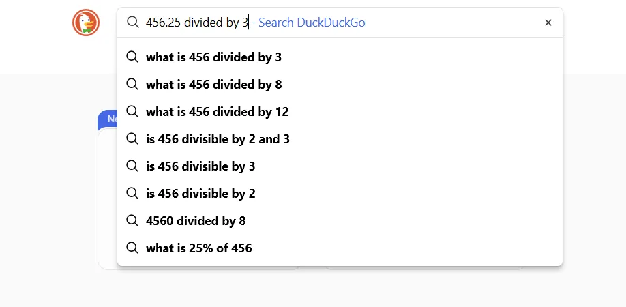Click search icon beside "4560 divided by 8"
Image resolution: width=626 pixels, height=307 pixels.
click(x=132, y=221)
